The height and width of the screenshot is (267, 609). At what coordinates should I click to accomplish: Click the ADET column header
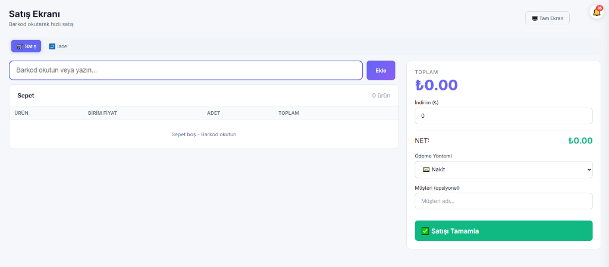pos(214,113)
